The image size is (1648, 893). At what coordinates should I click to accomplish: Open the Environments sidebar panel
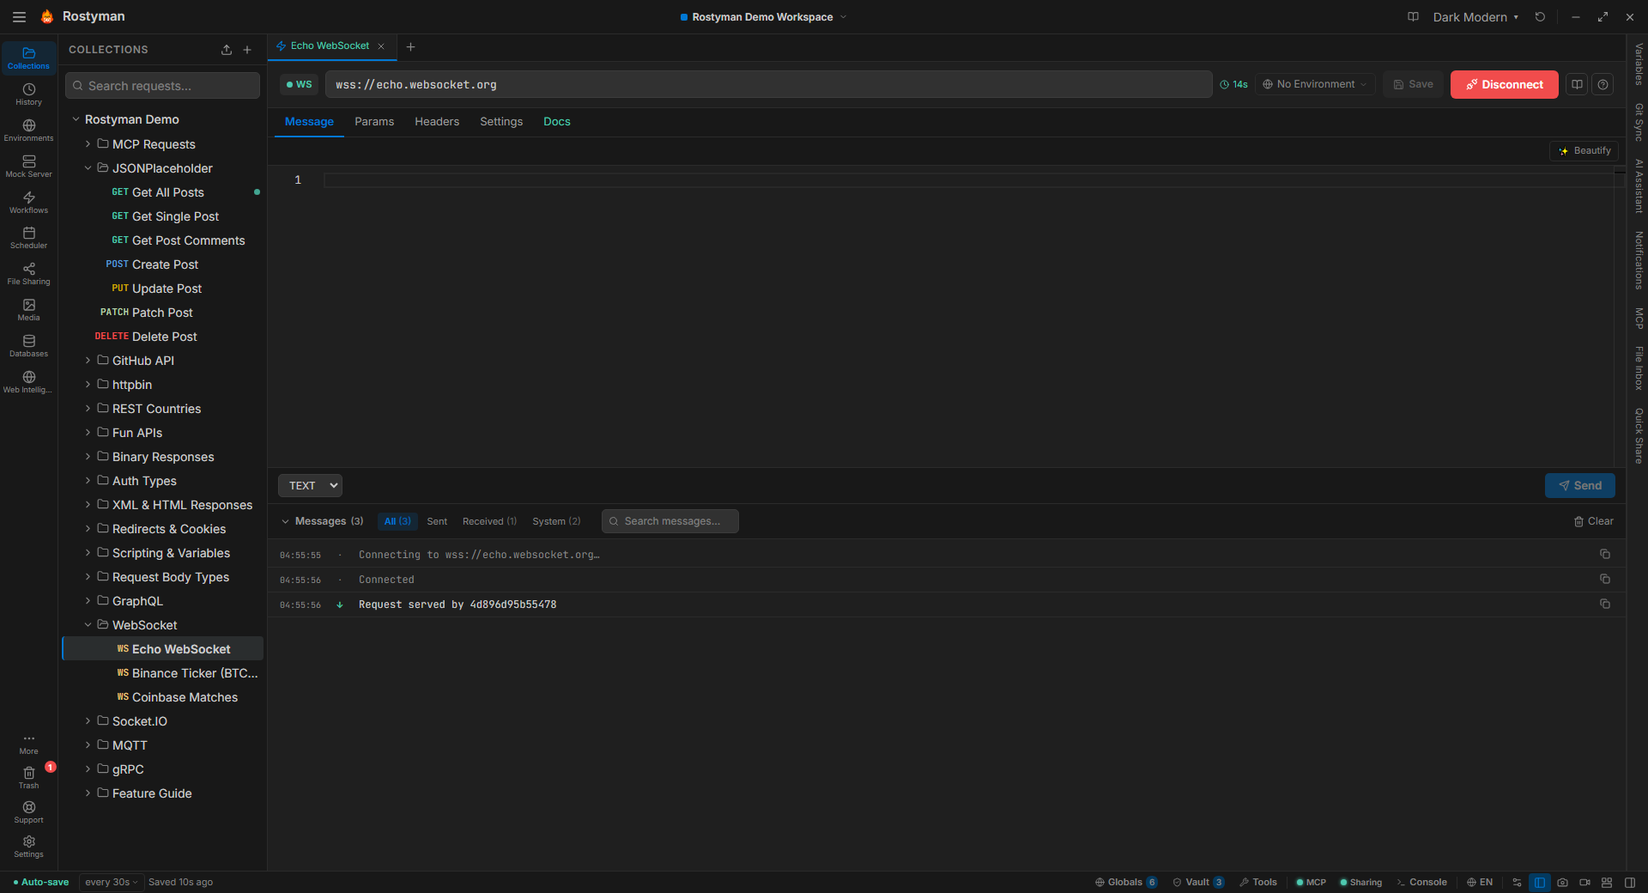click(x=28, y=131)
